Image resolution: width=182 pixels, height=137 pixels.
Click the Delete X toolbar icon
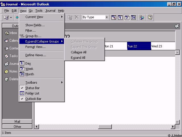point(76,17)
